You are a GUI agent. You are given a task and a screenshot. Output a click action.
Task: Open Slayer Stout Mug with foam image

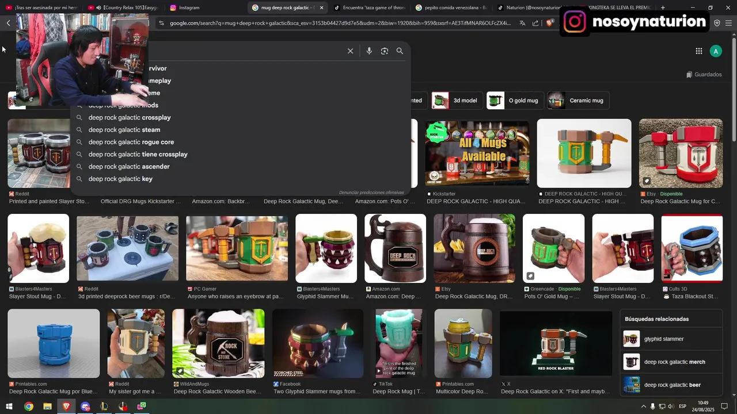(38, 248)
